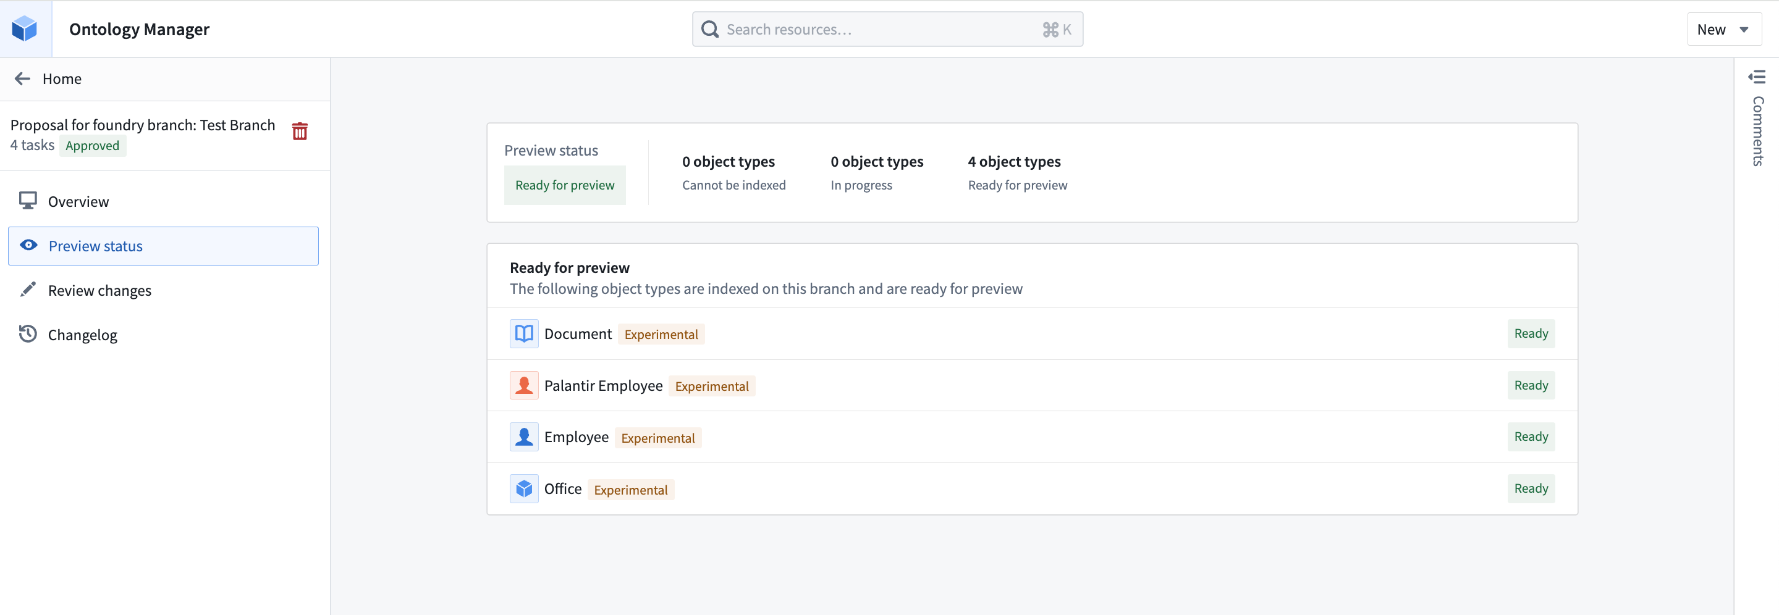Delete the Test Branch proposal via trash icon
The width and height of the screenshot is (1779, 615).
[x=300, y=130]
